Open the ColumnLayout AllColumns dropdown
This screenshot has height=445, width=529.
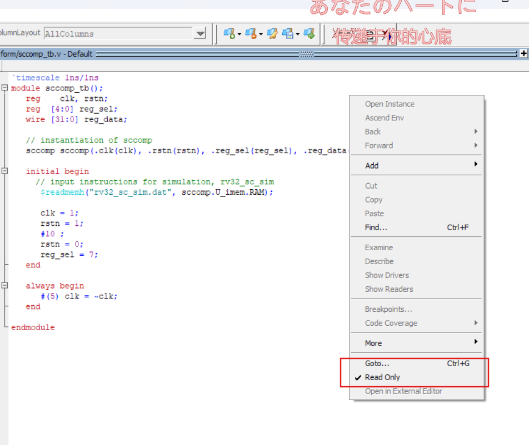point(200,34)
